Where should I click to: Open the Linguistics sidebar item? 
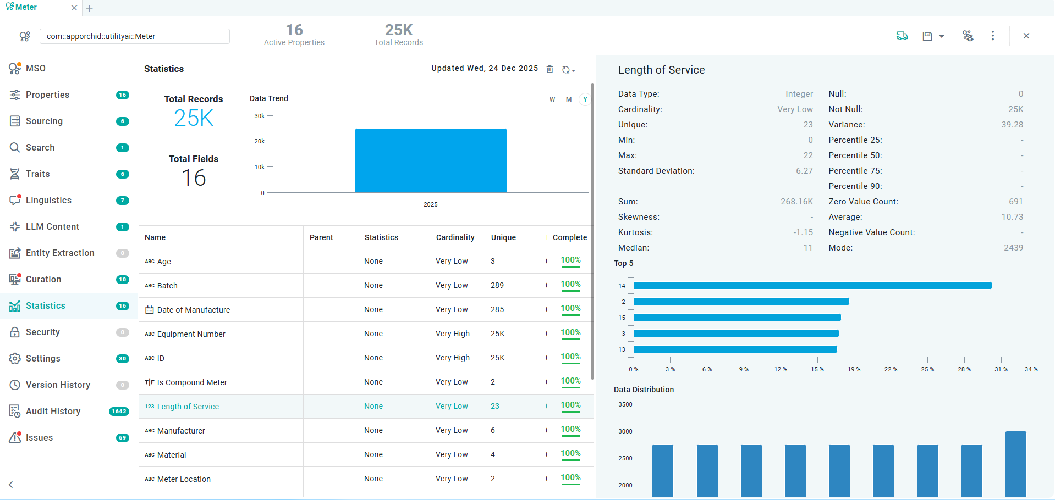tap(48, 201)
